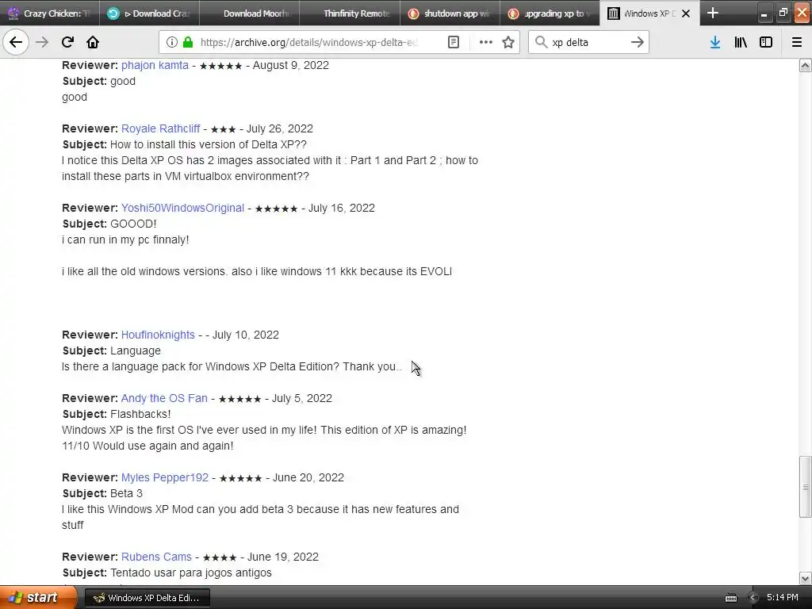Click the forward navigation arrow
Image resolution: width=812 pixels, height=609 pixels.
coord(42,42)
